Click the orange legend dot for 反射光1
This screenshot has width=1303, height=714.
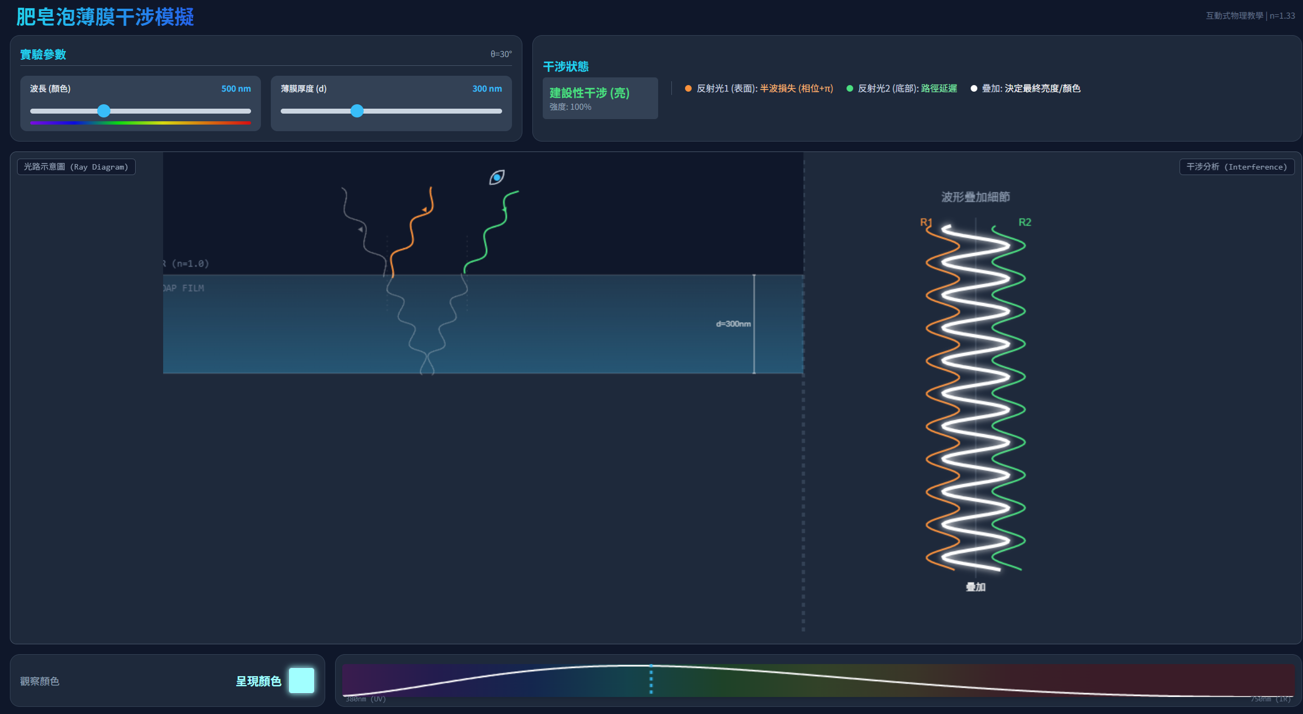(688, 88)
